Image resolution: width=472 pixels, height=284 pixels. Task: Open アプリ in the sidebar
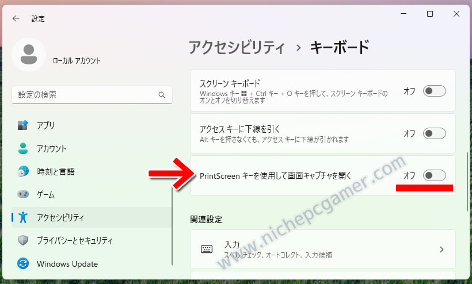(x=92, y=125)
